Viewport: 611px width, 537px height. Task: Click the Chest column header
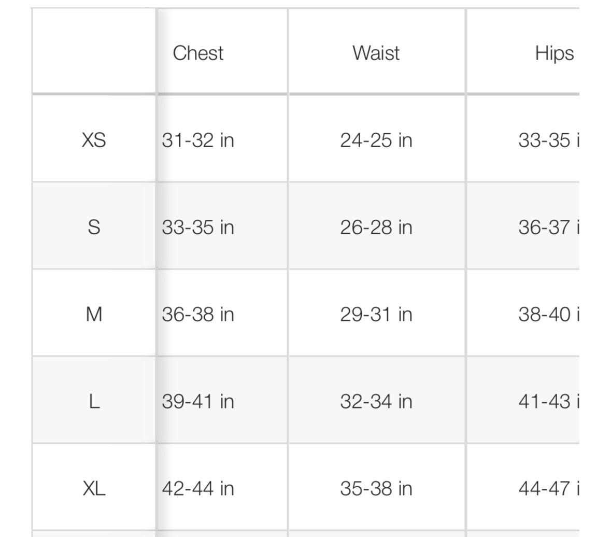198,53
